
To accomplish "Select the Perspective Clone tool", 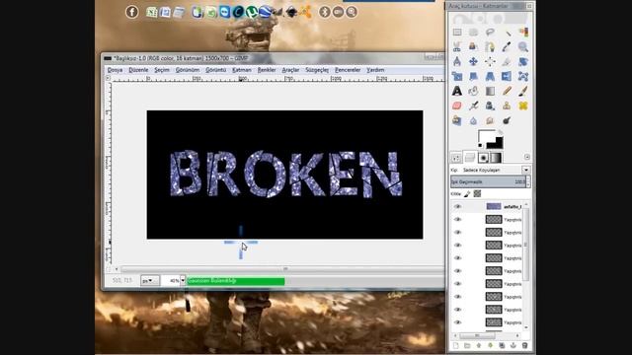I will 457,120.
